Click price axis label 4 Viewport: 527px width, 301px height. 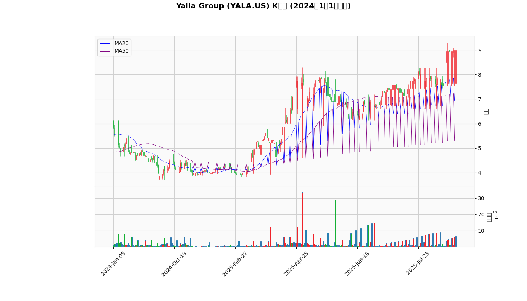[480, 173]
